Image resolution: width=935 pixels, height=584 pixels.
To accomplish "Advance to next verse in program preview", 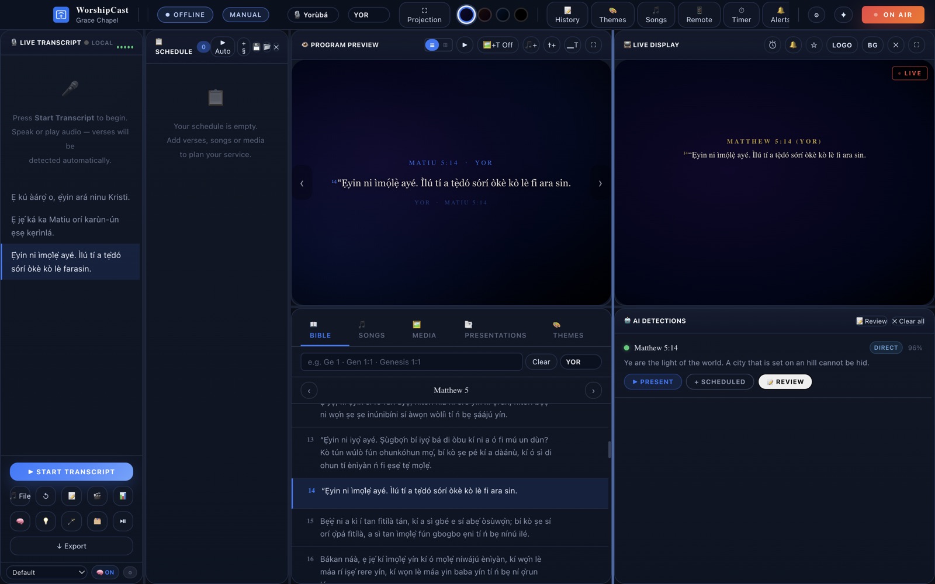I will 600,183.
